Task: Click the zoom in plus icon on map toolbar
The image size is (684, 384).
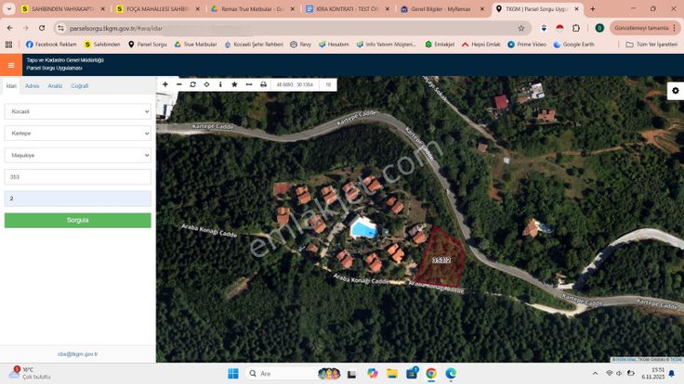Action: [165, 84]
